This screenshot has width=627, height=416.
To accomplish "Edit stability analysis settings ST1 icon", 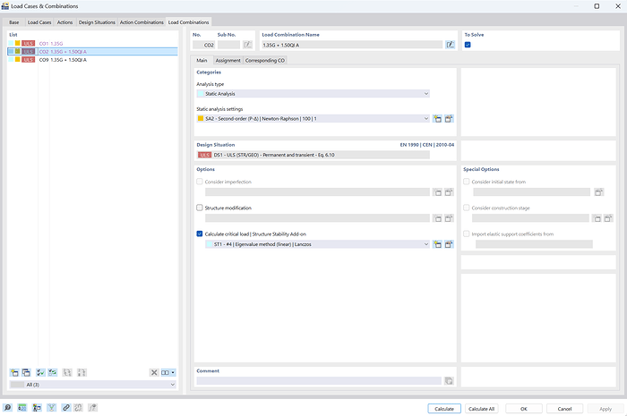I will point(449,244).
